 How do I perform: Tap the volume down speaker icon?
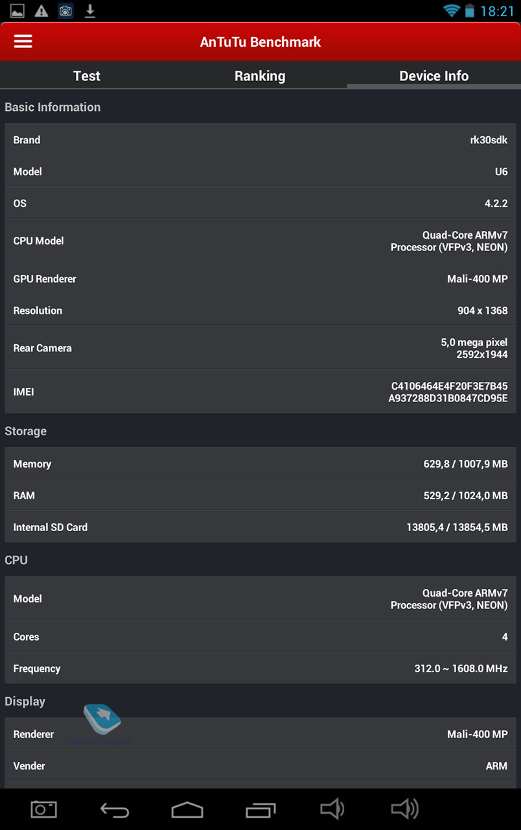332,809
